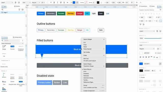Image resolution: width=163 pixels, height=92 pixels.
Task: Choose Create Component in context menu
Action: pyautogui.click(x=93, y=91)
